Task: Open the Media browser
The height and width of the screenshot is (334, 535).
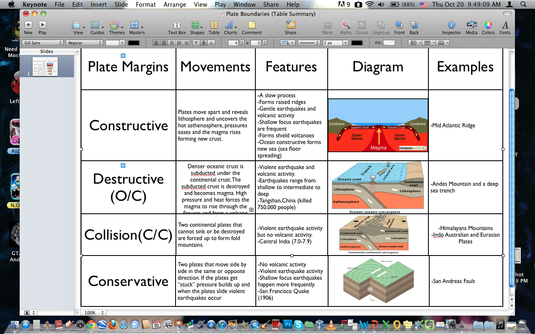Action: 471,28
